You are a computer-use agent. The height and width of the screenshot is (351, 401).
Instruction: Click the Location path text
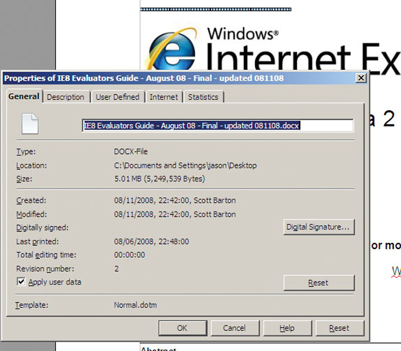point(185,166)
